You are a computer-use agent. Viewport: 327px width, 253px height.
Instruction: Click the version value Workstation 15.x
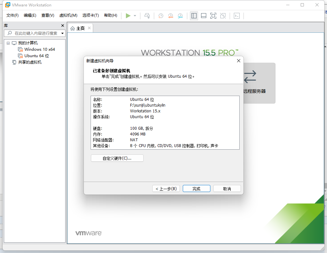click(145, 111)
